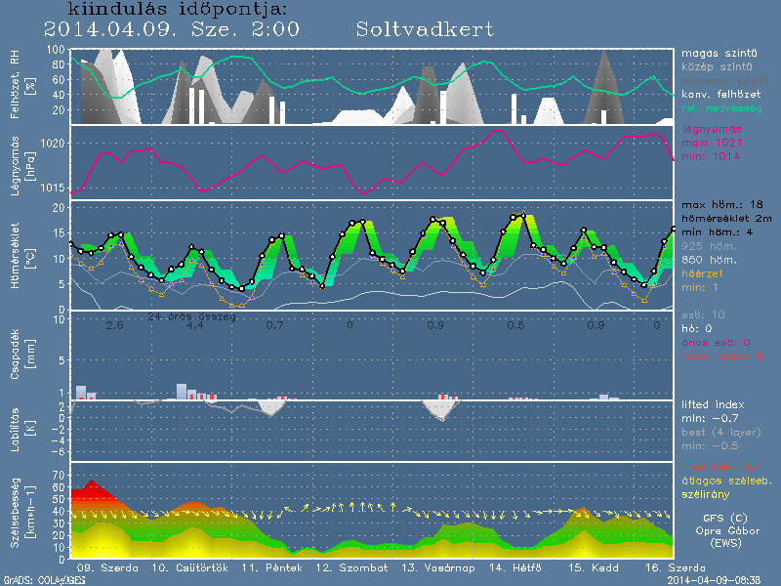The image size is (781, 586).
Task: Click the 'rel. nedvesség' green legend entry
Action: 722,105
